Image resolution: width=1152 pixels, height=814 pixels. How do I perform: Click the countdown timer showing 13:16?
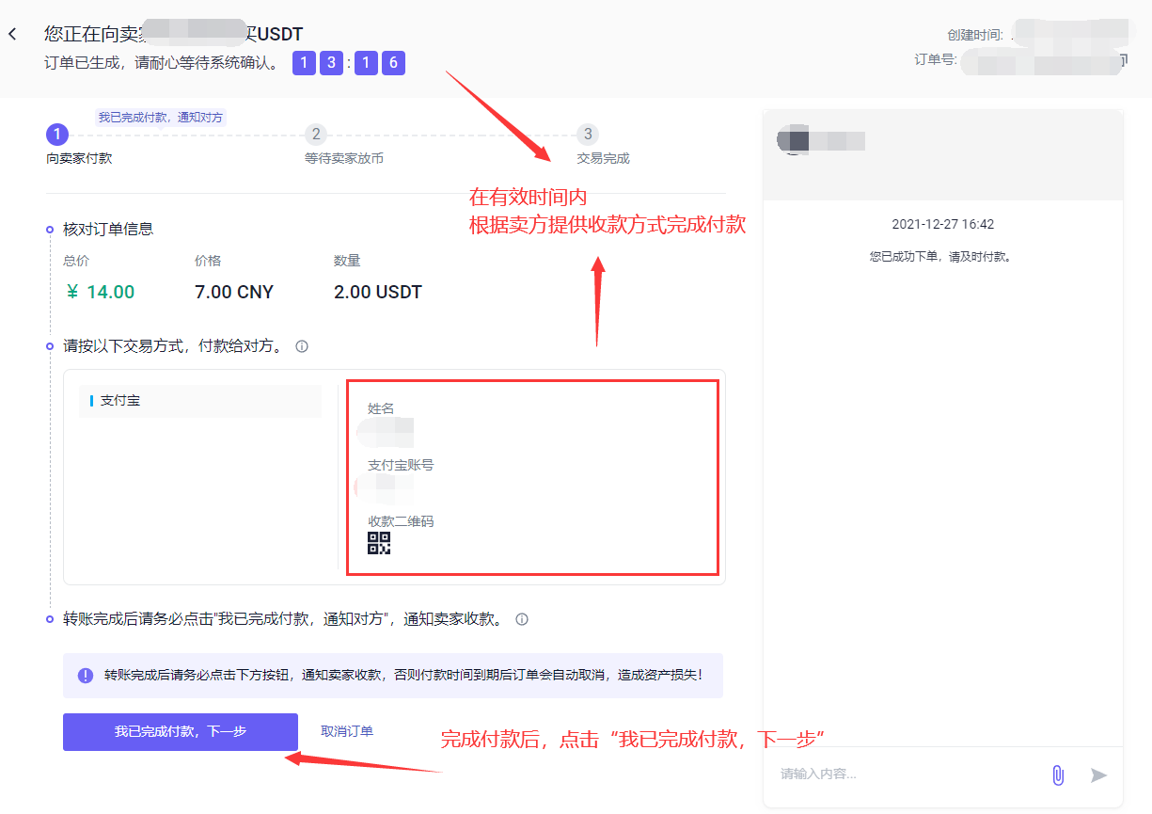click(351, 62)
